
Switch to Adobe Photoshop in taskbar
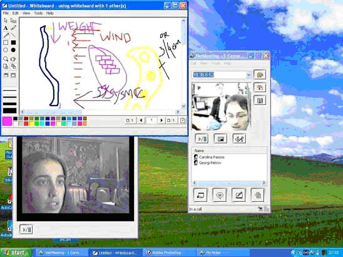pyautogui.click(x=169, y=253)
